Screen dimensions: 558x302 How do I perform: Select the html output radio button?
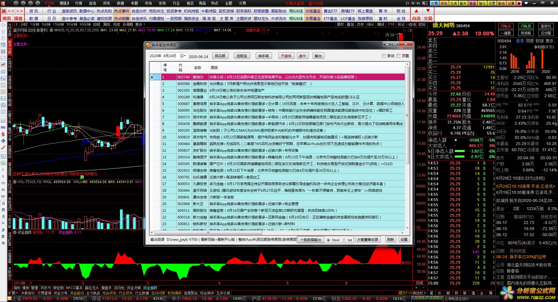328,240
